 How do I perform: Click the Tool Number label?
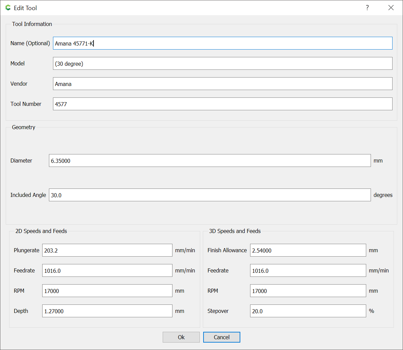coord(26,104)
